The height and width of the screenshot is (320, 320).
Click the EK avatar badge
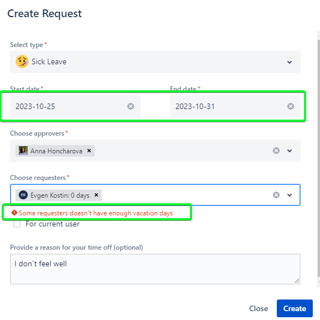coord(23,195)
